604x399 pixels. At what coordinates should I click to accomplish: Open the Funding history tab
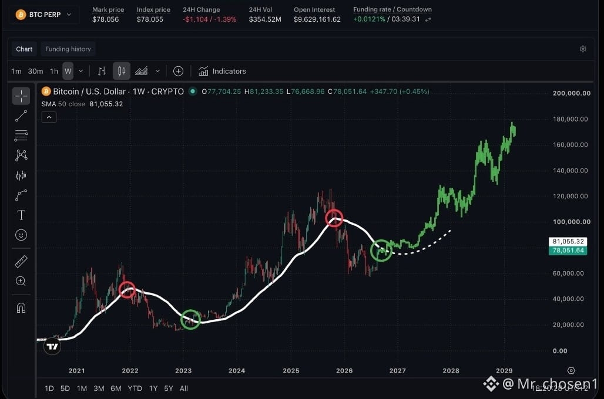pyautogui.click(x=68, y=49)
